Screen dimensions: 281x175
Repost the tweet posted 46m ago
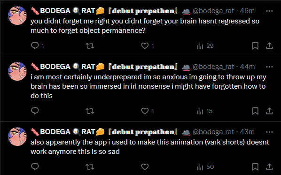90,46
